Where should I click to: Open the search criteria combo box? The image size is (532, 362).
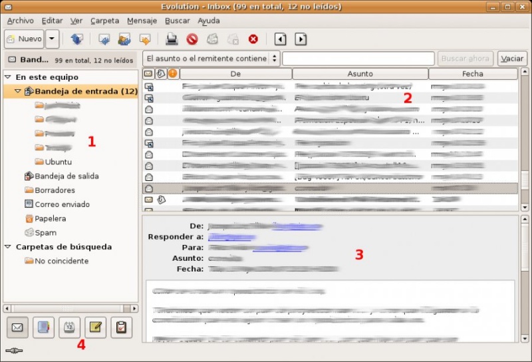pos(211,59)
